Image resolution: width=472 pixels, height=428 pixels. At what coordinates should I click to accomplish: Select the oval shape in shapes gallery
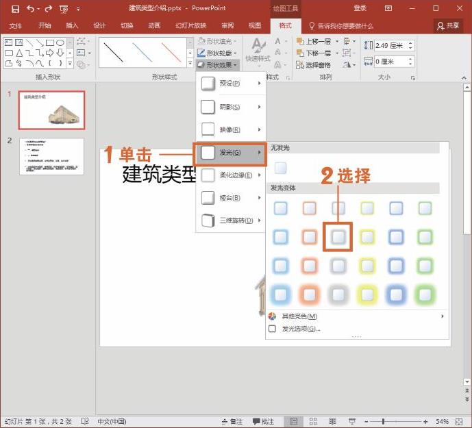pos(60,42)
